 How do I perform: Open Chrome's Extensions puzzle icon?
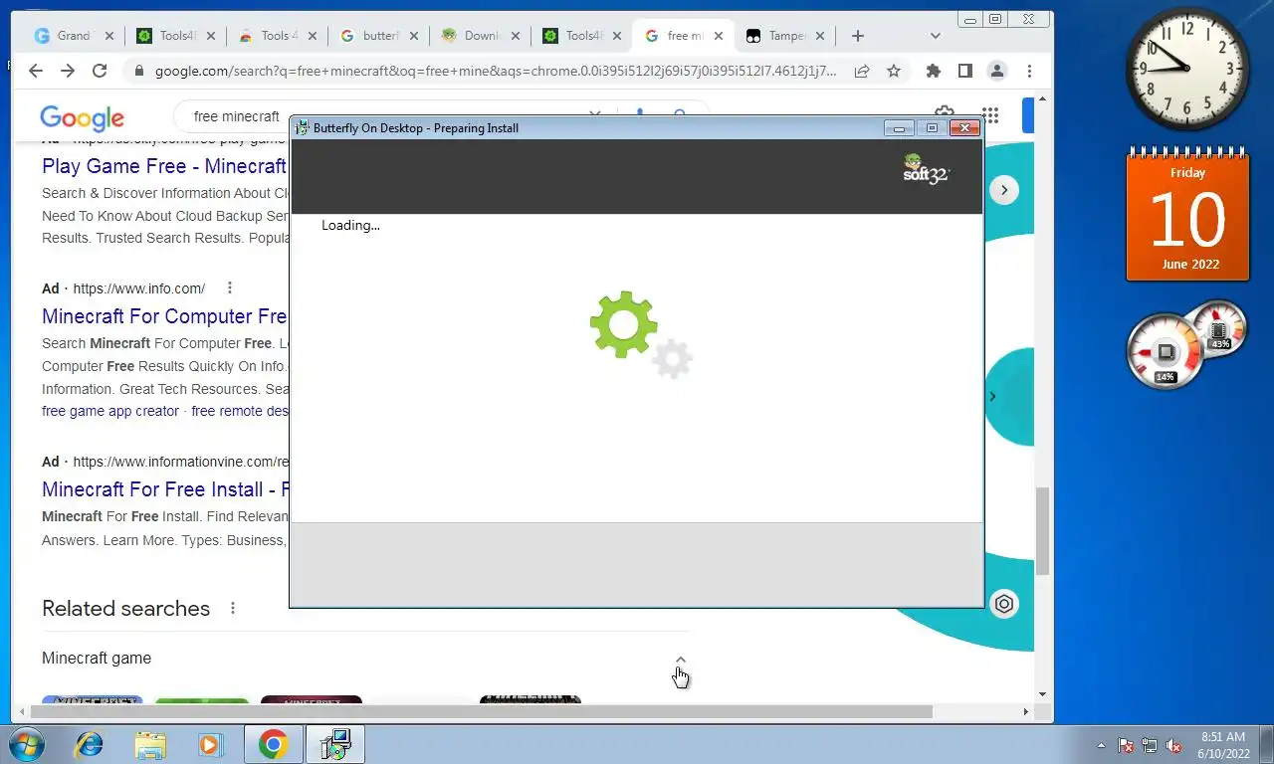tap(933, 71)
